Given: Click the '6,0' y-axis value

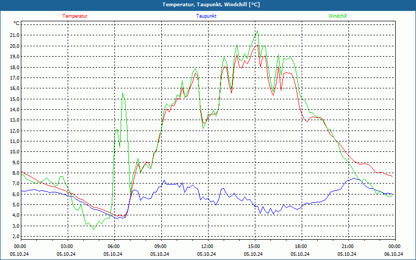Looking at the screenshot, I should pos(16,194).
